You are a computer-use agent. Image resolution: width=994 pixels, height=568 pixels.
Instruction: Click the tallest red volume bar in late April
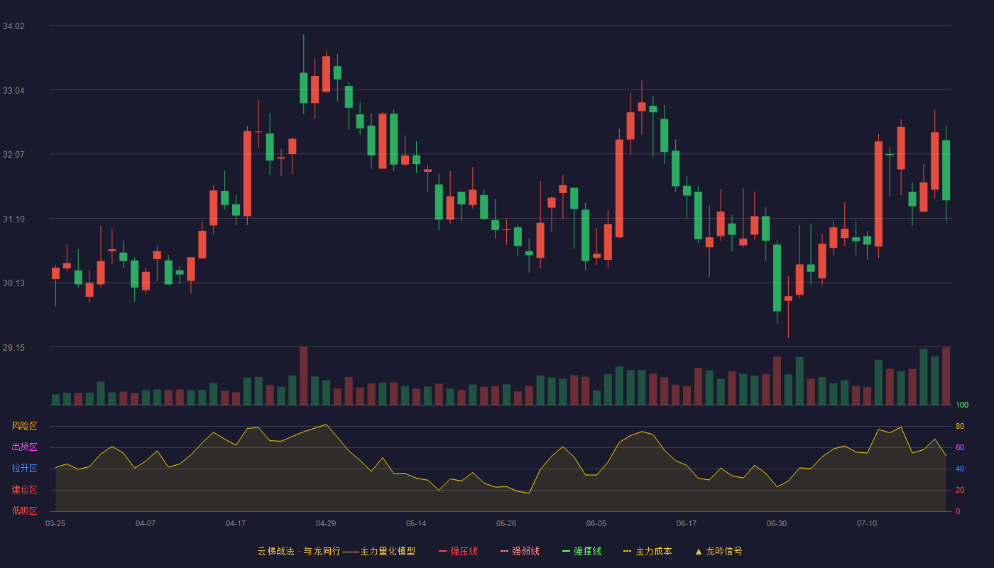coord(304,376)
